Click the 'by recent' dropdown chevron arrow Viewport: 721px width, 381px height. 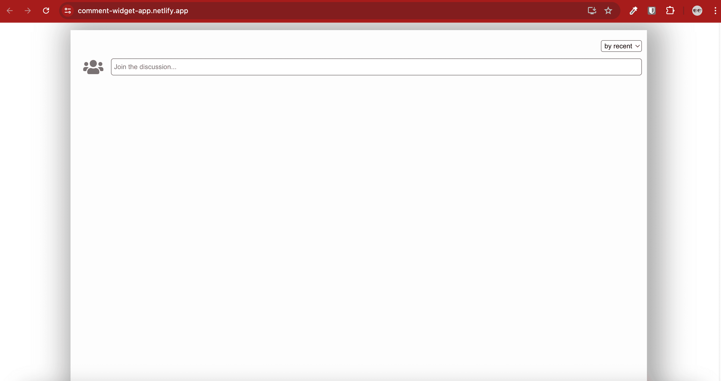(x=638, y=46)
